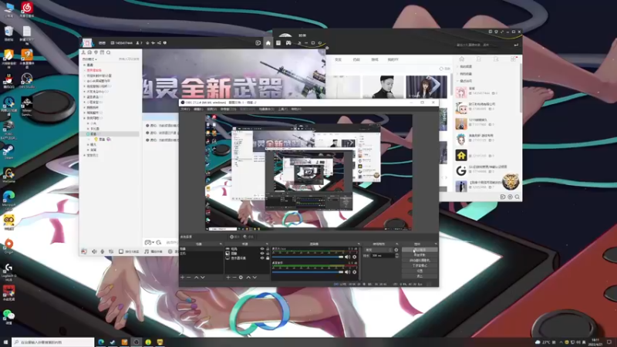617x347 pixels.
Task: Open File menu in OBS menu bar
Action: pyautogui.click(x=185, y=109)
